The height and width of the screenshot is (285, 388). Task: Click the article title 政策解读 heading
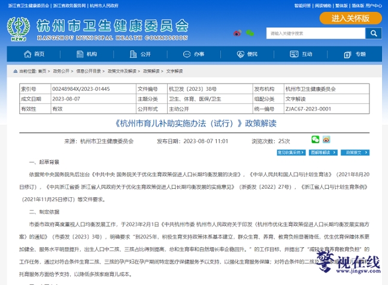[x=195, y=123]
